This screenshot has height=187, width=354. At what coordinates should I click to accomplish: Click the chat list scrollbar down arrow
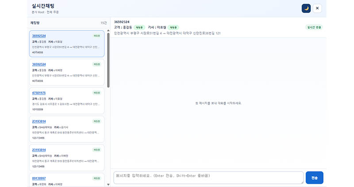tap(108, 184)
